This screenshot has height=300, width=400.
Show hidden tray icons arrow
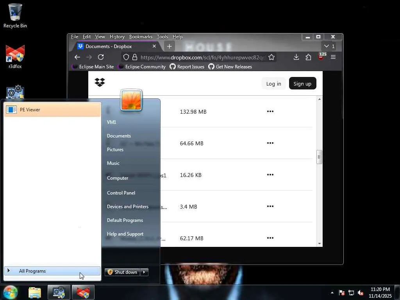332,293
